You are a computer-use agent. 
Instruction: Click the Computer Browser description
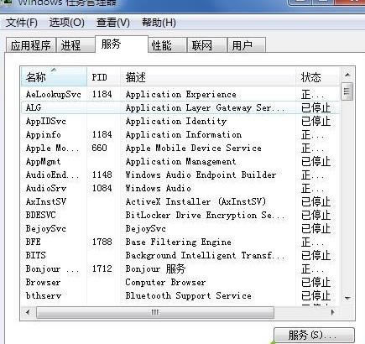click(x=165, y=282)
